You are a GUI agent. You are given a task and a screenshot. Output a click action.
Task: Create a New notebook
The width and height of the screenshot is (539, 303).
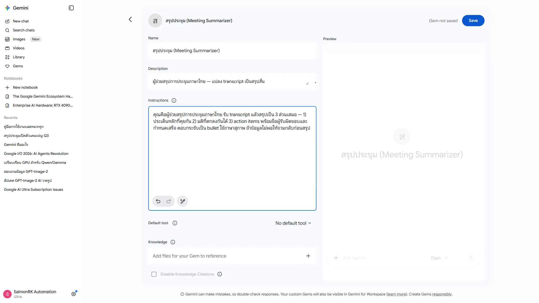[x=25, y=88]
